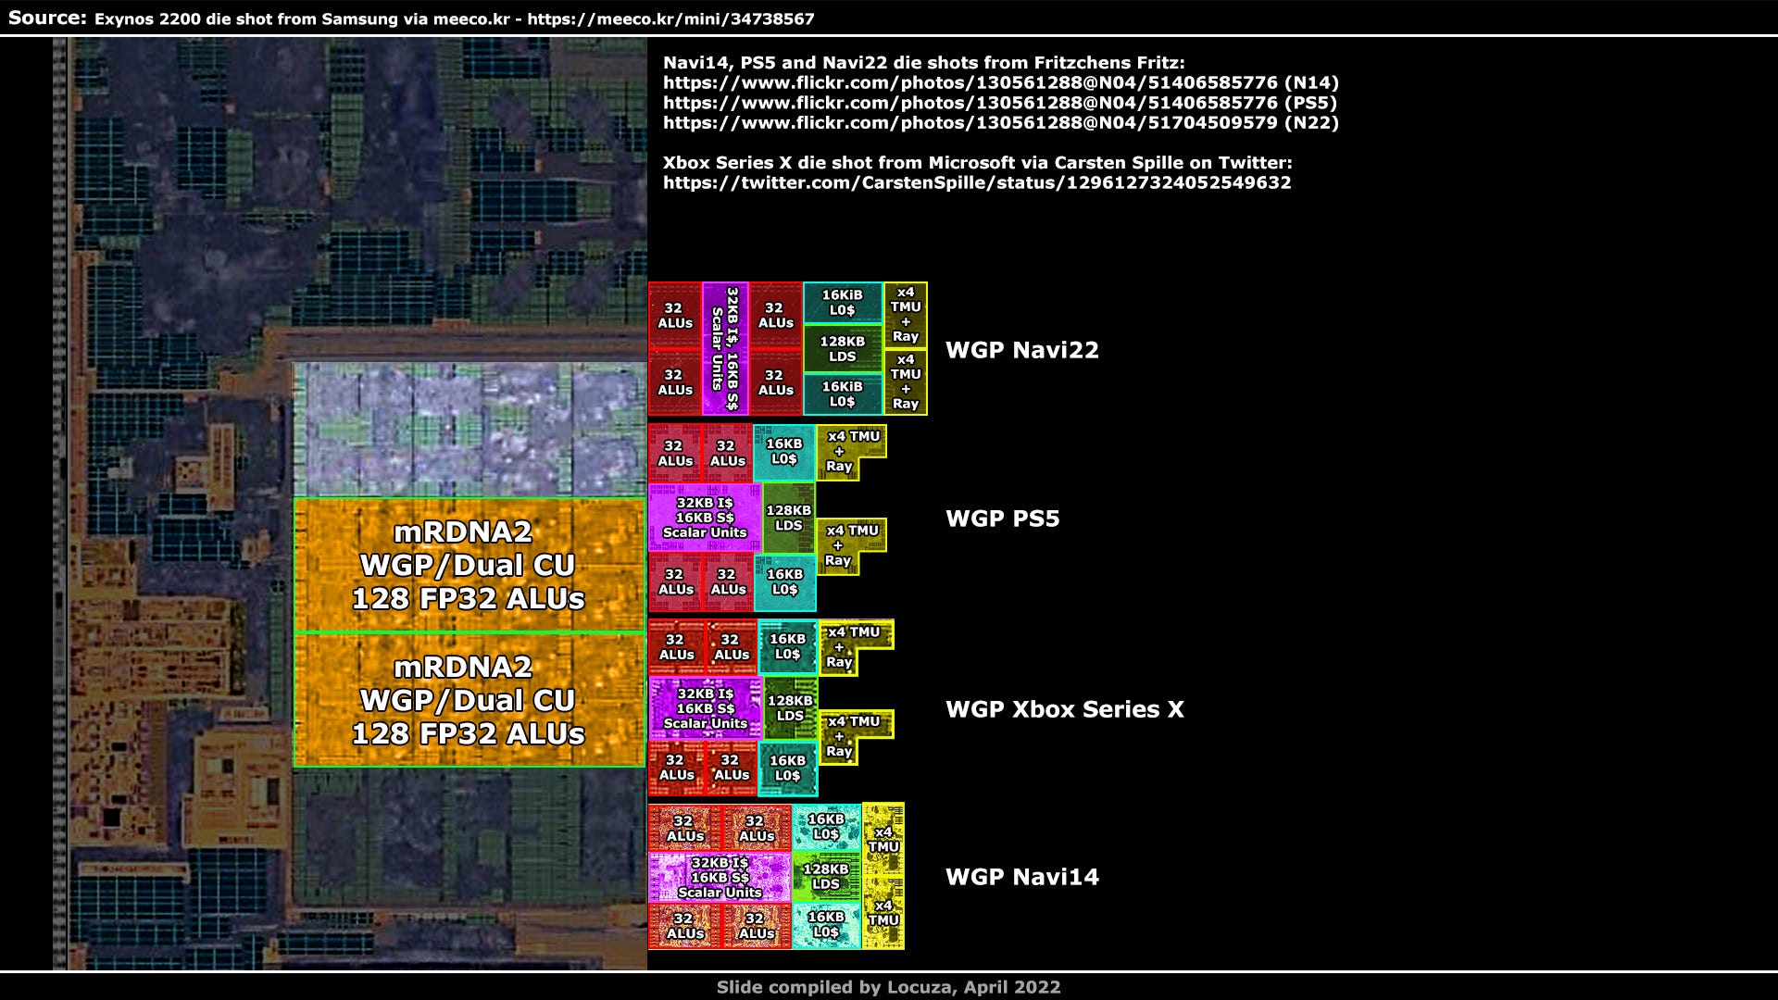Image resolution: width=1778 pixels, height=1000 pixels.
Task: Select the WGP Navi14 label
Action: (x=1020, y=876)
